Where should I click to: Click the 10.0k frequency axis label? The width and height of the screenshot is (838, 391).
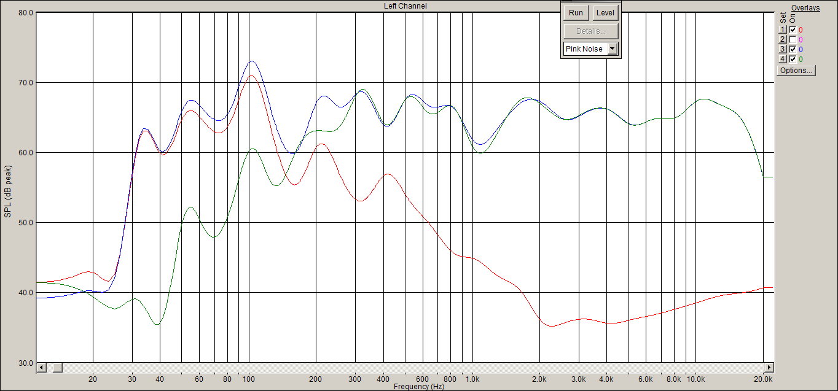pos(695,379)
